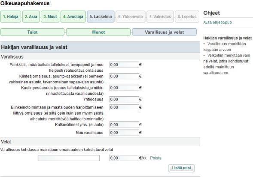Select Varallisuus ja velat sub-tab
The width and height of the screenshot is (253, 177).
(164, 32)
